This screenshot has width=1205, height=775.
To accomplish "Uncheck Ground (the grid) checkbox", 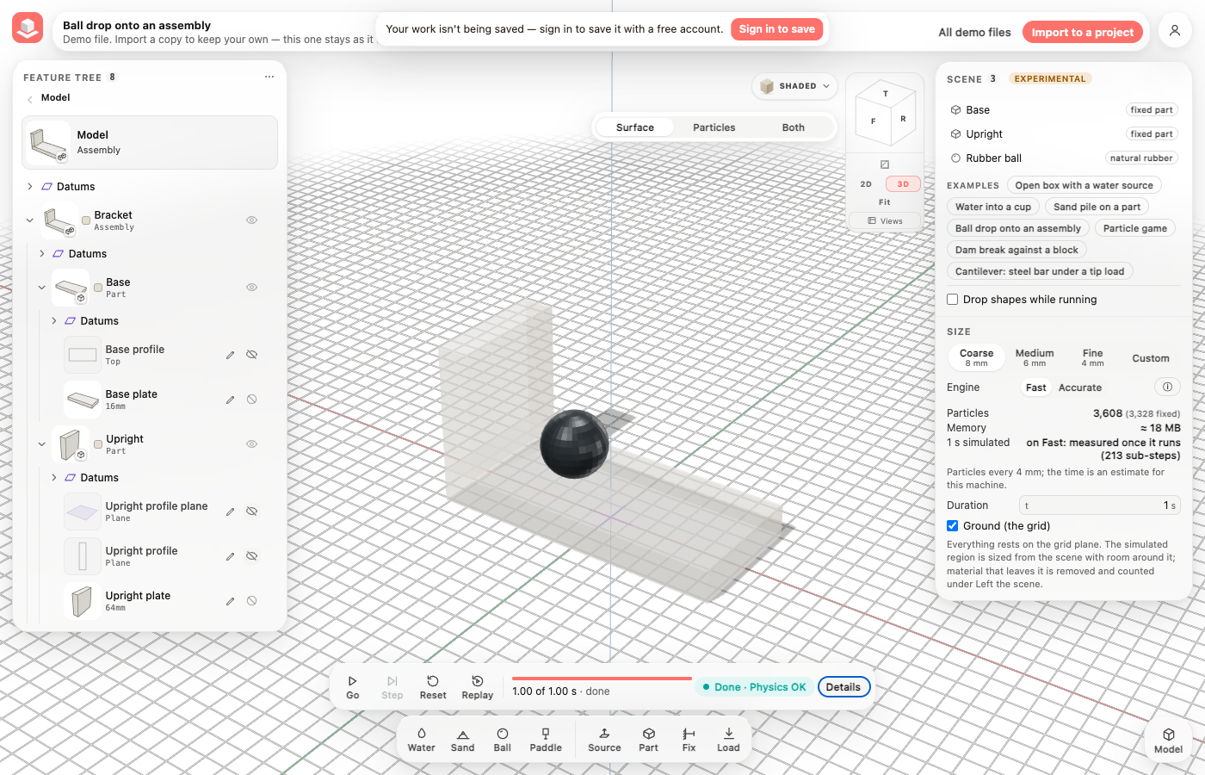I will pyautogui.click(x=953, y=526).
